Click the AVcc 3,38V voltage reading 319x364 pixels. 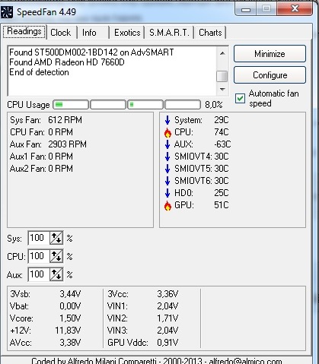click(x=46, y=343)
